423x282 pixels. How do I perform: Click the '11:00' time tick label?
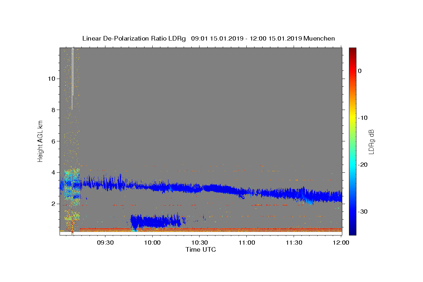tap(247, 243)
